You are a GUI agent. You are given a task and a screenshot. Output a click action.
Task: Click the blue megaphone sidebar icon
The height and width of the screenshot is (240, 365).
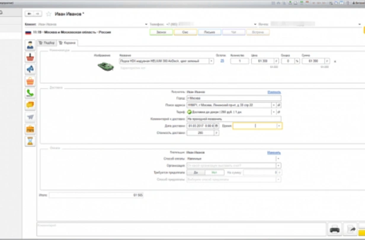(30, 69)
